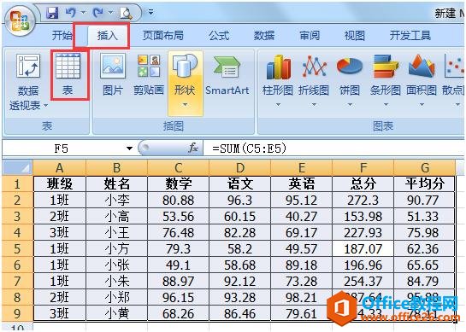
Task: Insert a 柱形图 column chart
Action: point(278,74)
